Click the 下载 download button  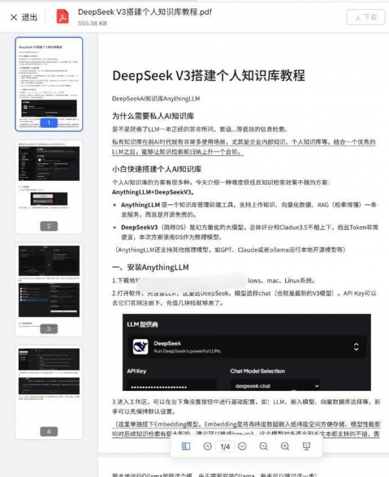pos(366,17)
